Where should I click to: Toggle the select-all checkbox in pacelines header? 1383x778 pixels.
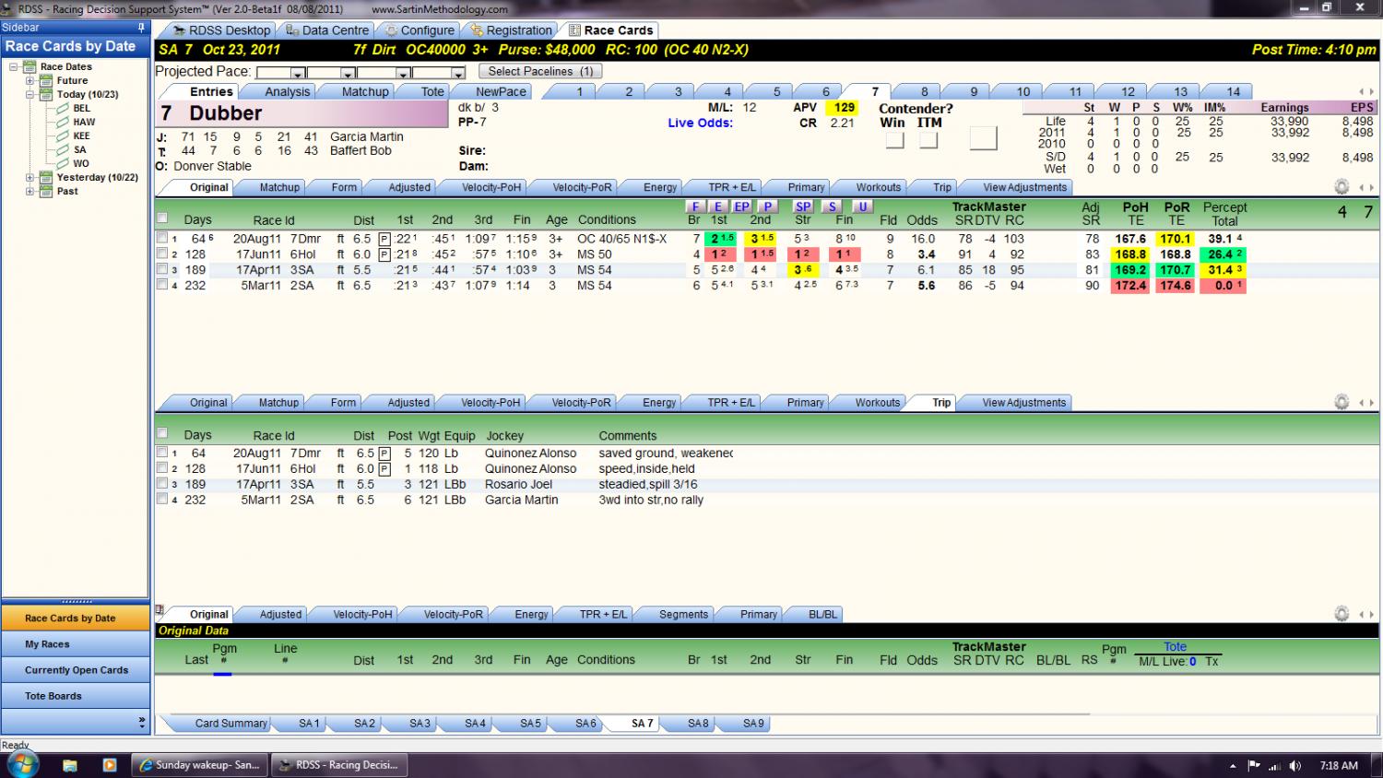pyautogui.click(x=162, y=218)
